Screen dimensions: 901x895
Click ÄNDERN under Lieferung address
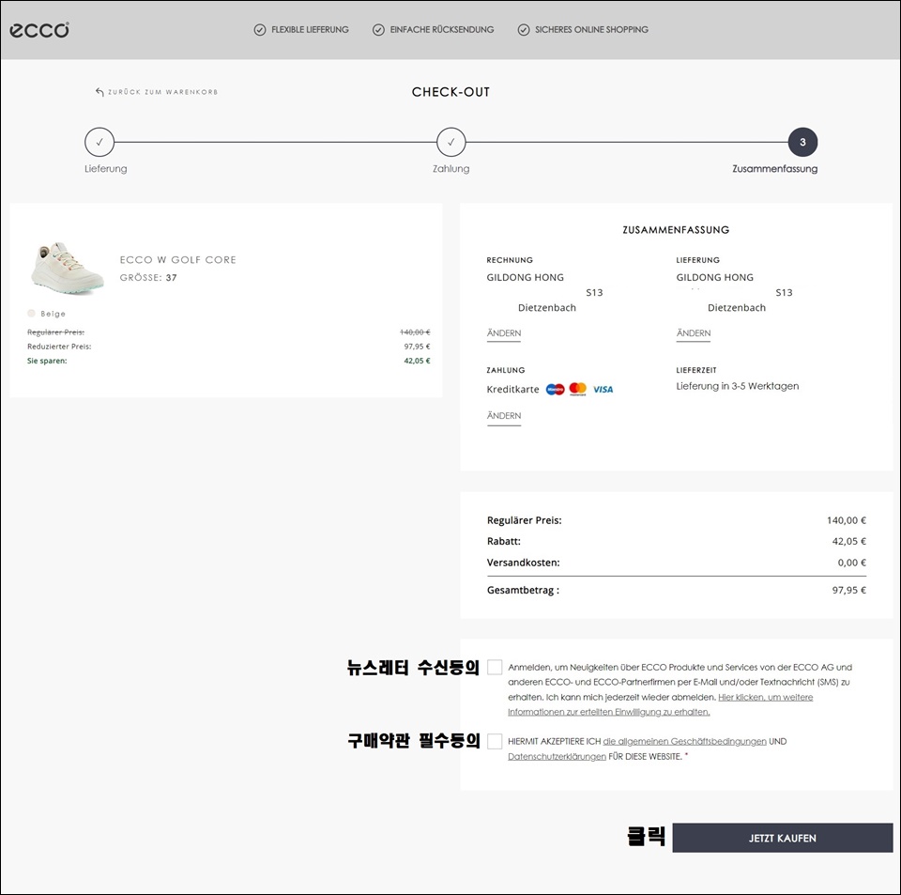[x=694, y=333]
